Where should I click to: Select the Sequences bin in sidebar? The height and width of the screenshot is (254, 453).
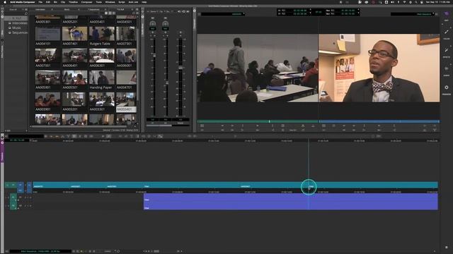[x=19, y=32]
